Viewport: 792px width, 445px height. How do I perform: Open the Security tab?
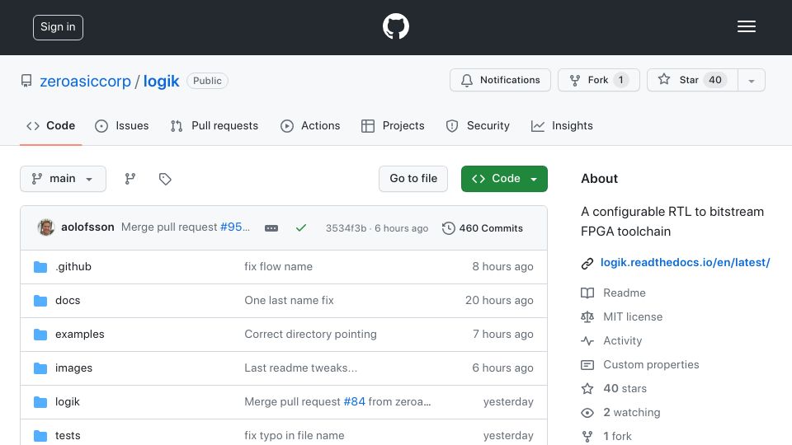coord(478,125)
